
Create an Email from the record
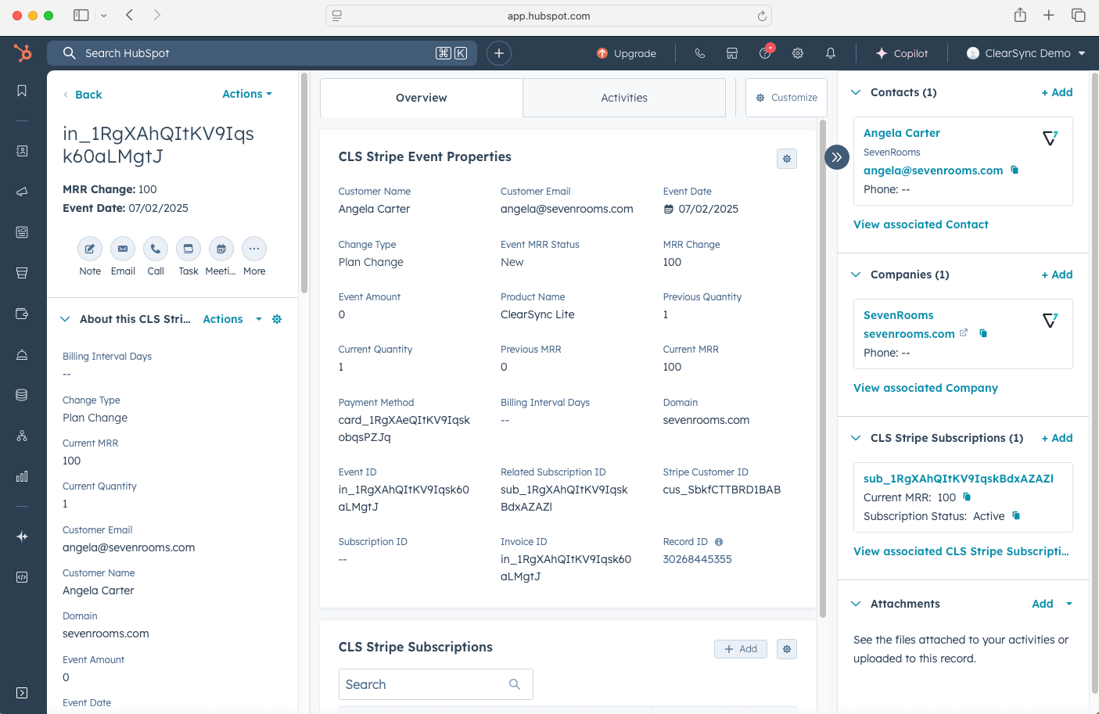coord(123,249)
